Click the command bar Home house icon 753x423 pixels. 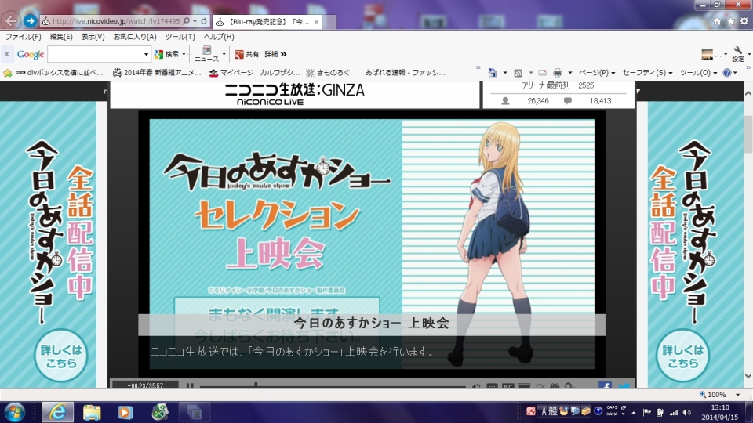click(493, 73)
